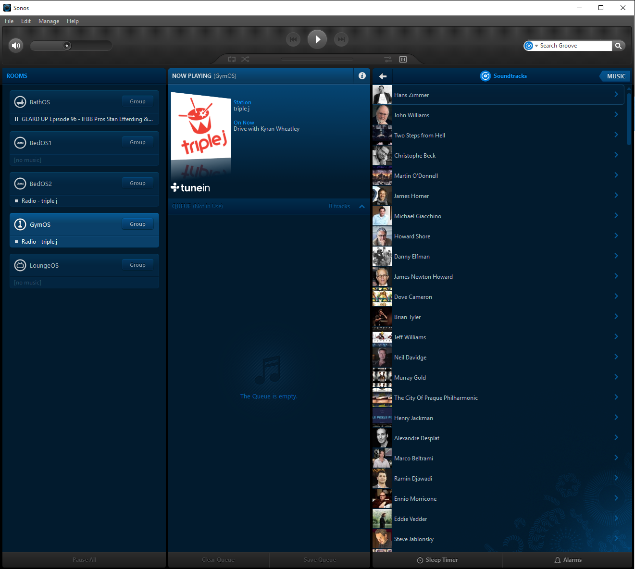Screen dimensions: 635x569
Task: Click Group button for BedOS1
Action: pos(137,142)
